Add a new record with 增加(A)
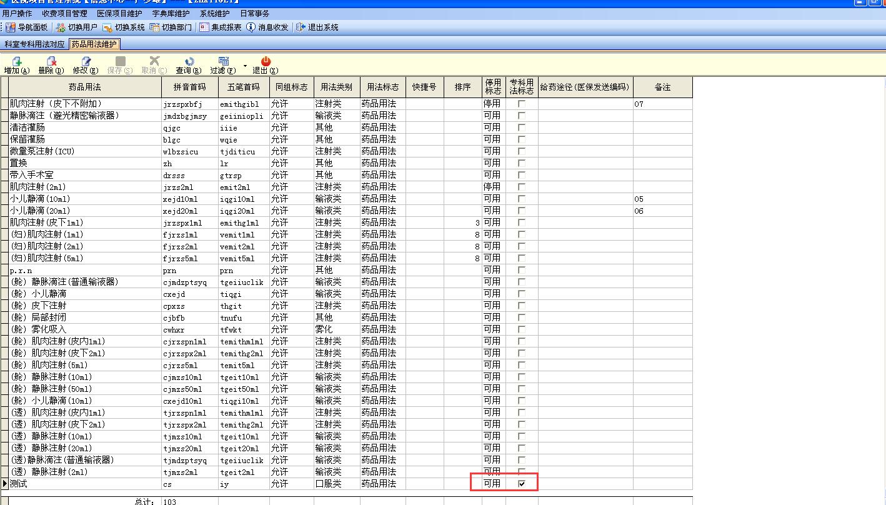886x505 pixels. 17,66
